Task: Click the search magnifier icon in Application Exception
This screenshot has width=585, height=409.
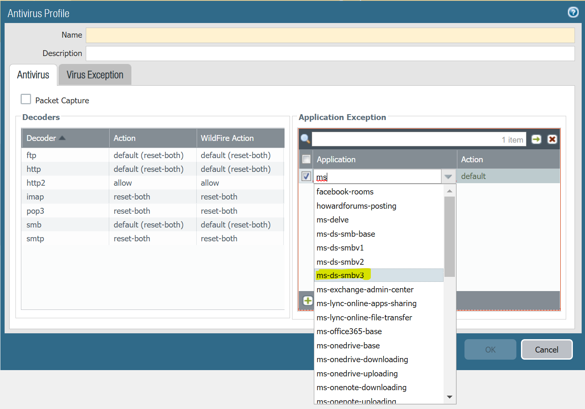Action: click(305, 139)
